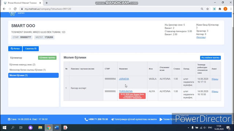This screenshot has width=234, height=131.
Task: Open the Extensions puzzle icon
Action: 220,9
